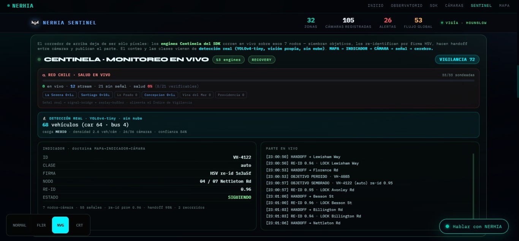Go to the OBSERVATORIO nav item
The image size is (519, 241).
tap(407, 6)
